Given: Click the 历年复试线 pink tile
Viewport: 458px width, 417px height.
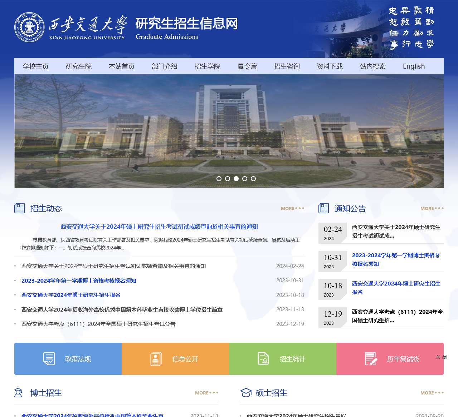Looking at the screenshot, I should [x=390, y=359].
